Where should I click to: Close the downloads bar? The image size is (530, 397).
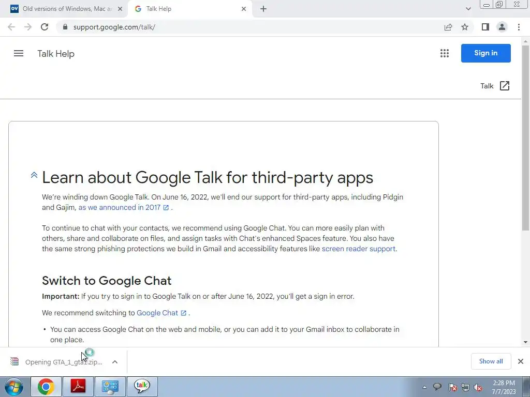(521, 361)
